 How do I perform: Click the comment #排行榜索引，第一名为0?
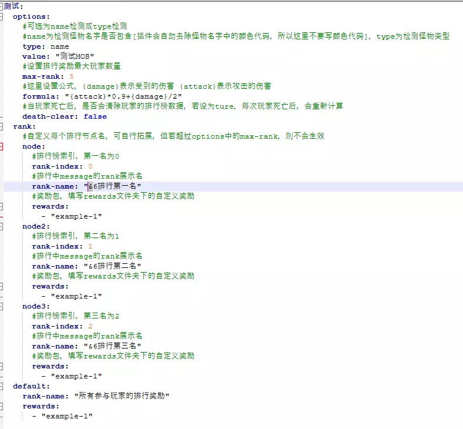76,156
